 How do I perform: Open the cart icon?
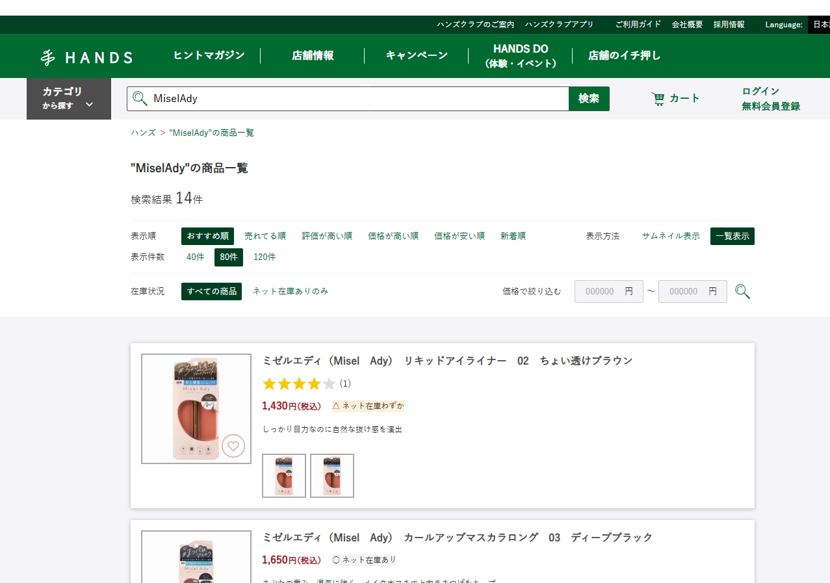tap(658, 99)
